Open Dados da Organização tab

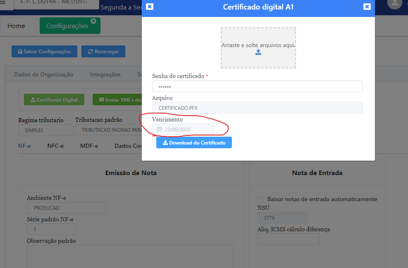[43, 74]
